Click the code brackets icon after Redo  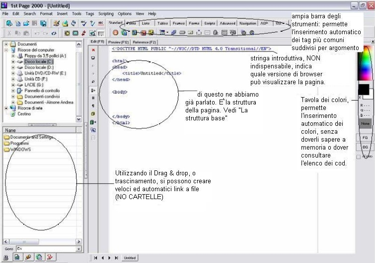click(54, 33)
